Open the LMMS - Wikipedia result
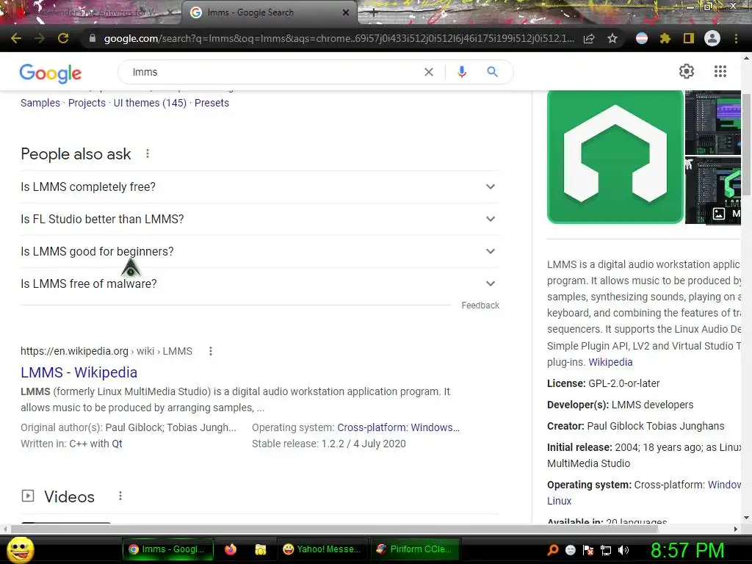This screenshot has height=564, width=752. (x=79, y=372)
